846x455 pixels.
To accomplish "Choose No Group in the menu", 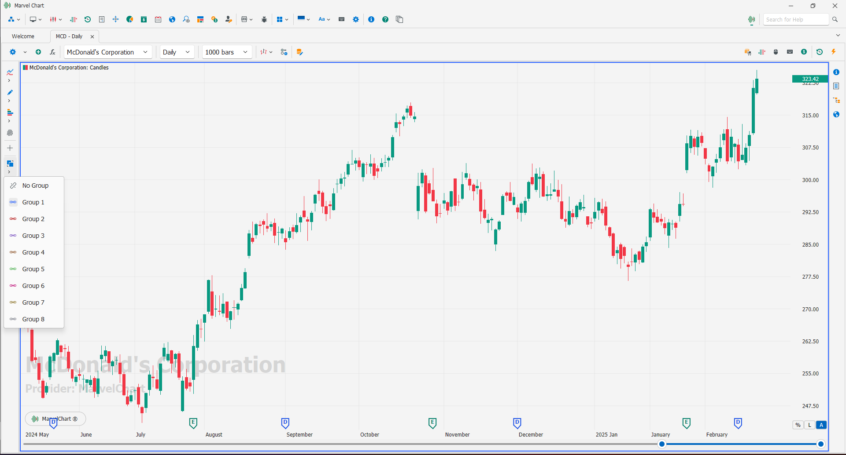I will pos(35,186).
